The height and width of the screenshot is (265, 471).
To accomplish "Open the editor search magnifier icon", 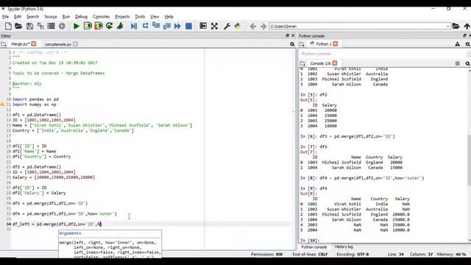I will tap(292, 44).
